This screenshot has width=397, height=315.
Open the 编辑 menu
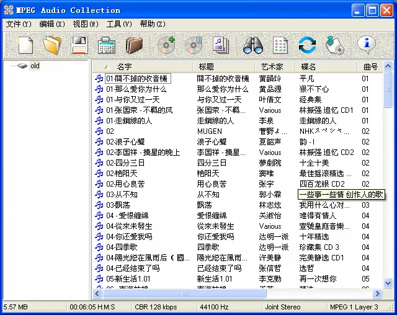pos(52,24)
